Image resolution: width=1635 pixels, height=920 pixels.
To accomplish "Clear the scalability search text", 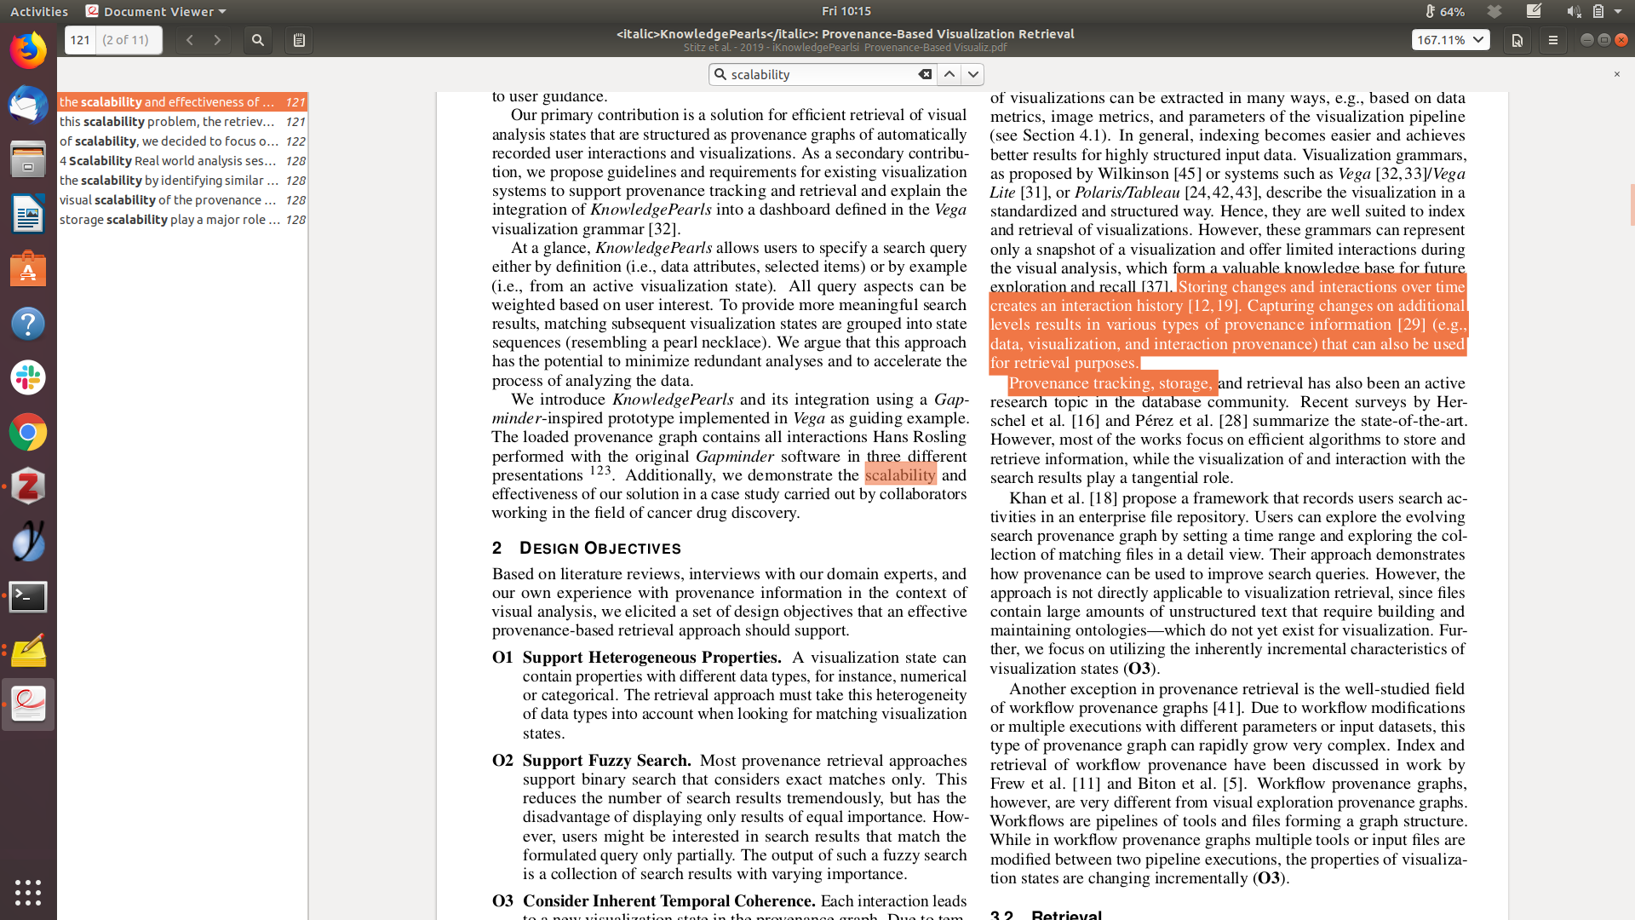I will [x=925, y=75].
